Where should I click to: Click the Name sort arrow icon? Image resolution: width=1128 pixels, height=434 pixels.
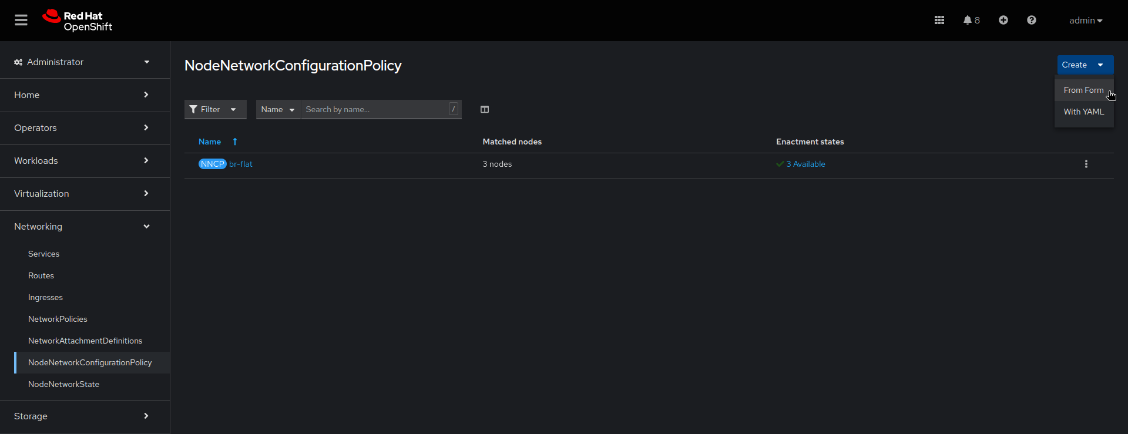pos(235,142)
